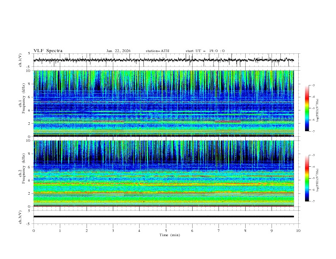Click the "VLF Spectra" plot title

[48, 51]
